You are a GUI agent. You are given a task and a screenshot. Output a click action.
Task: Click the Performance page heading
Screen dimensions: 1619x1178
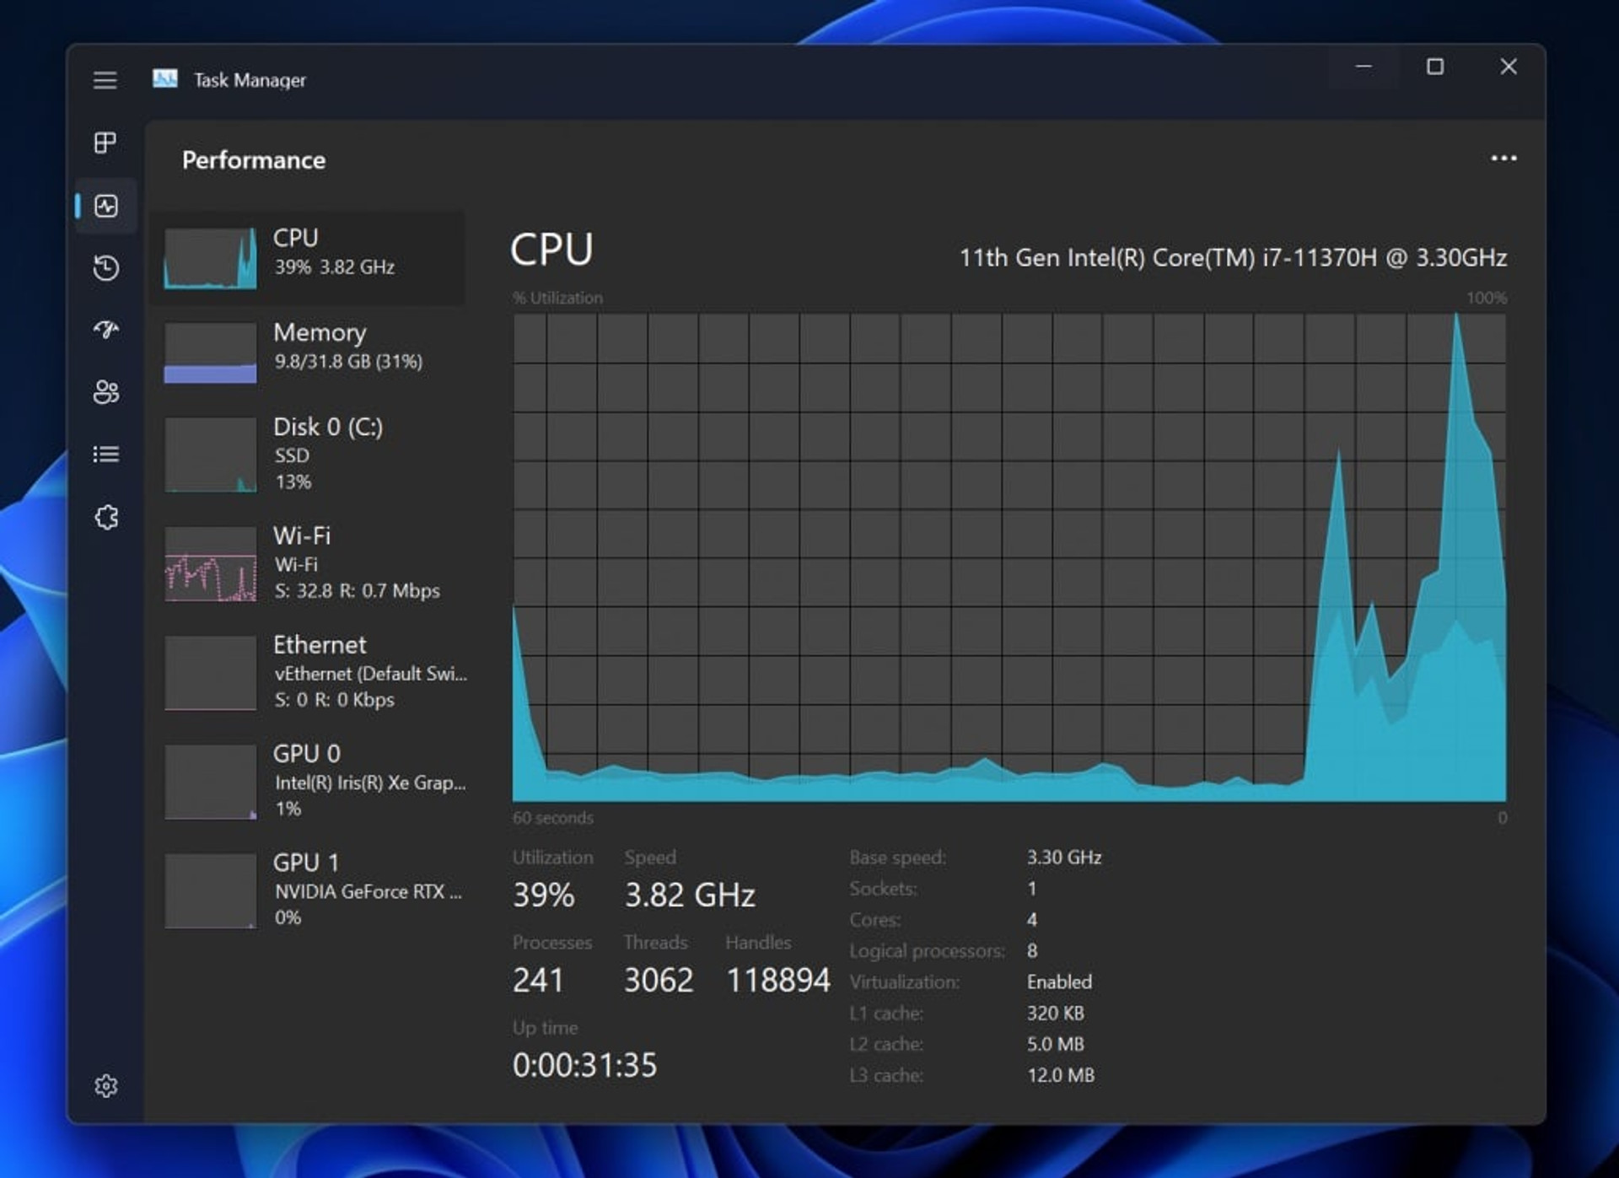[254, 160]
